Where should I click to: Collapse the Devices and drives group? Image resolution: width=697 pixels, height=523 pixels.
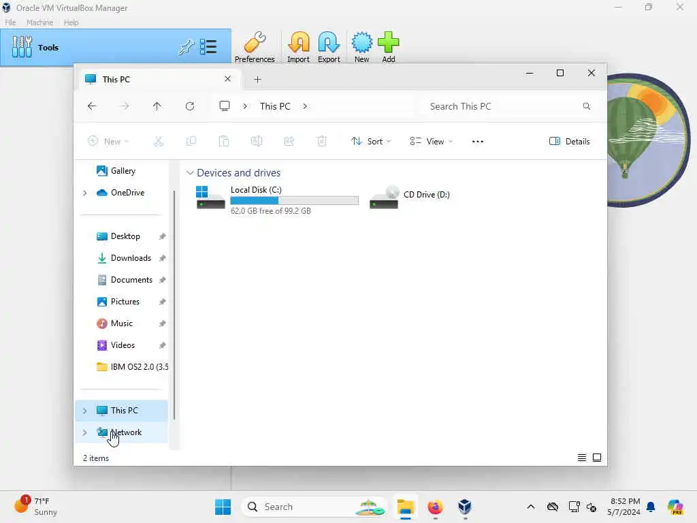point(190,172)
